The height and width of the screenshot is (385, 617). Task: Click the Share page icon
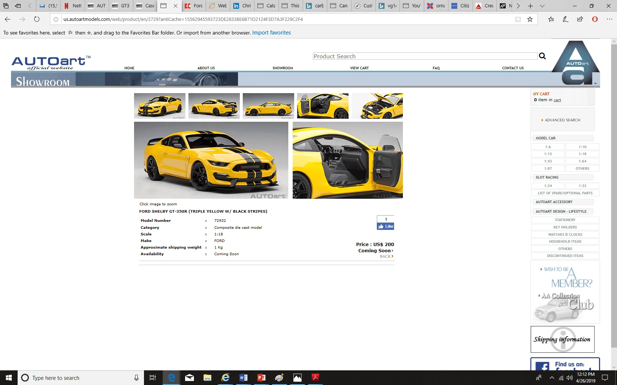580,19
